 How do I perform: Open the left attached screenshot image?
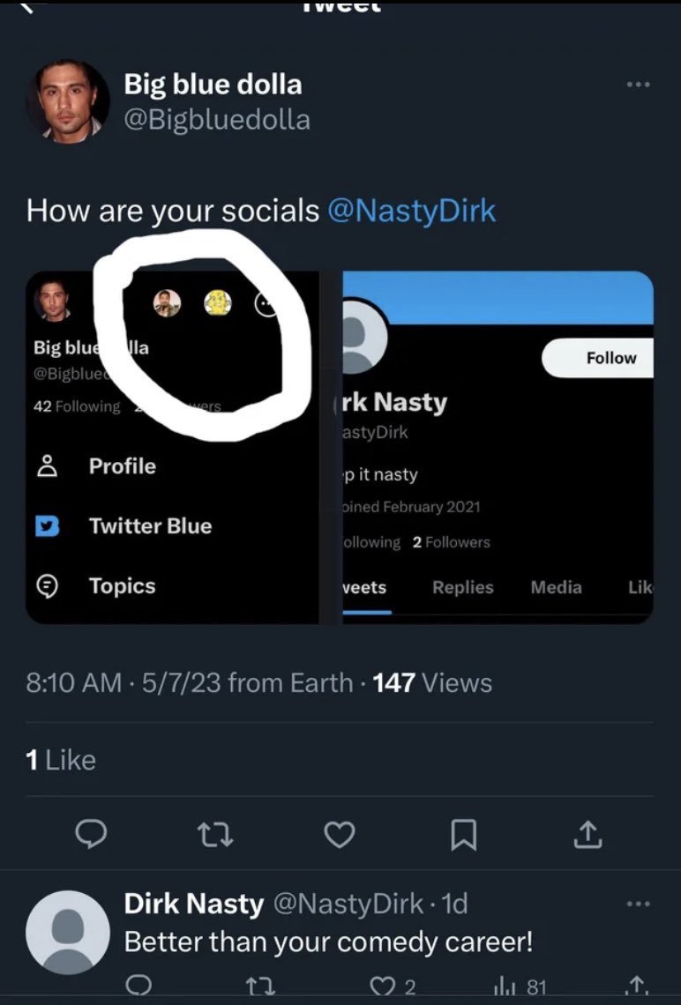coord(173,447)
